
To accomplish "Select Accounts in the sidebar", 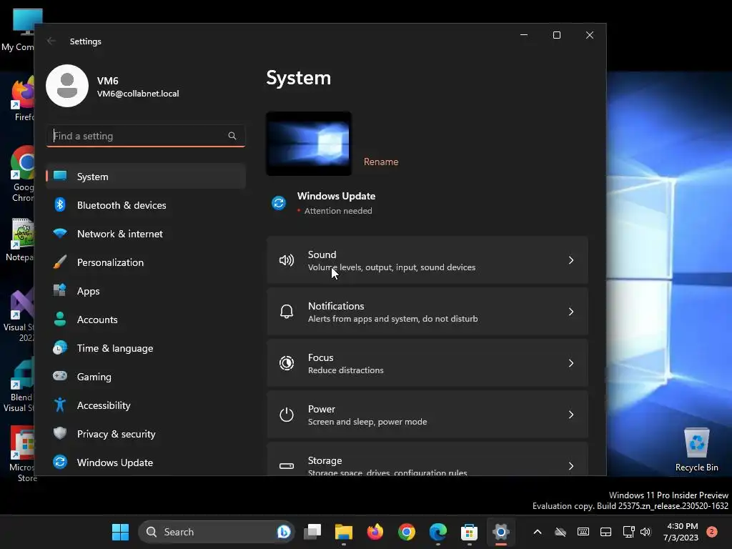I will tap(146, 320).
